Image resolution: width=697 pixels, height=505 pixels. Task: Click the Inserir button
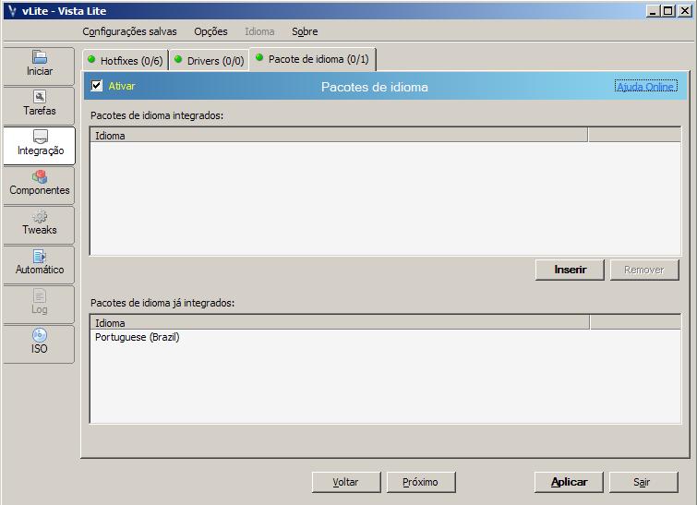point(570,270)
